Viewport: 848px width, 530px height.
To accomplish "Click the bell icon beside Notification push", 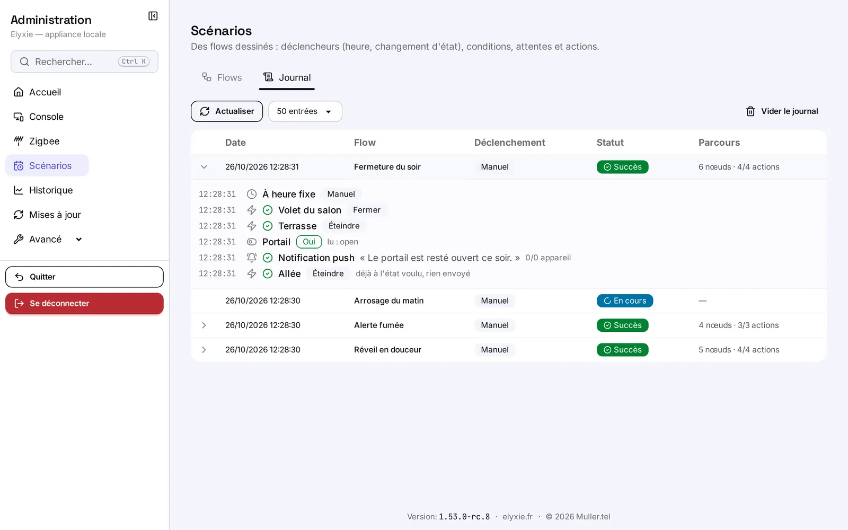I will click(252, 258).
